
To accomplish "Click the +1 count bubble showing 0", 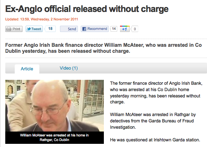I will pyautogui.click(x=134, y=29).
